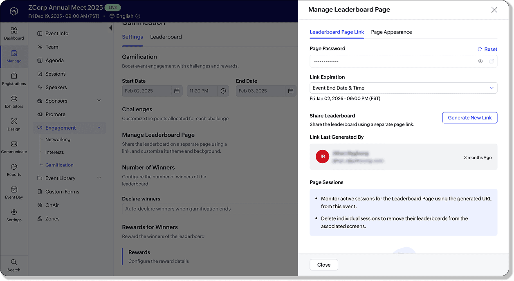Show the page password with eye icon
The image size is (514, 281).
480,61
